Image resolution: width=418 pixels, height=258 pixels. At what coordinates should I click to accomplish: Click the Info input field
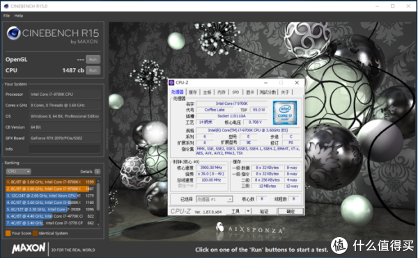tap(65, 149)
